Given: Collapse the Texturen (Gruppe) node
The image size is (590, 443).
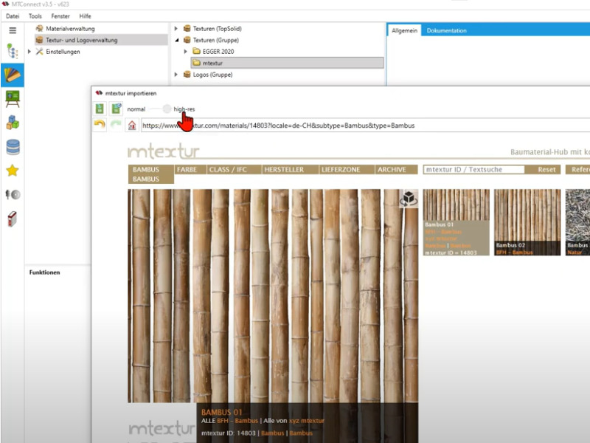Looking at the screenshot, I should click(x=176, y=40).
